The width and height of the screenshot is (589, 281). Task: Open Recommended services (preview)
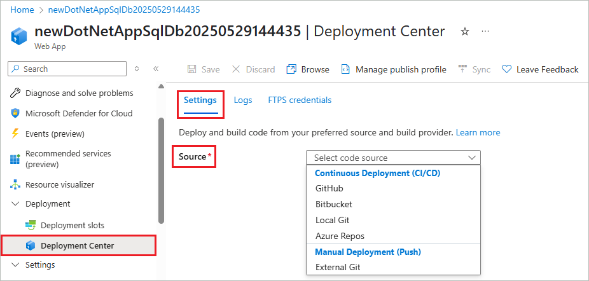(x=67, y=159)
